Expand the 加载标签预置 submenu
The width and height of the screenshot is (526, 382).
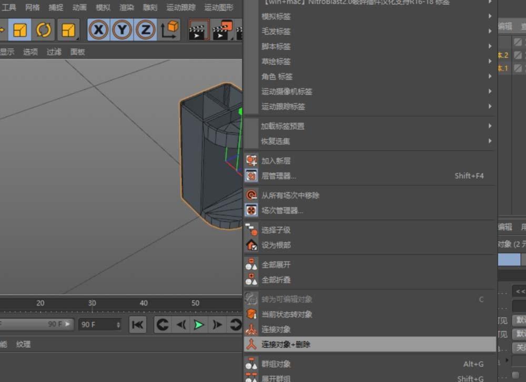(x=368, y=126)
